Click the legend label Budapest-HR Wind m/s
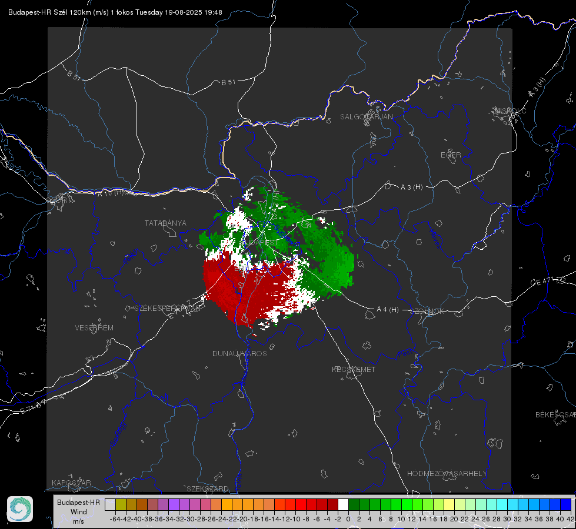Screen dimensions: 576x529 tap(79, 511)
